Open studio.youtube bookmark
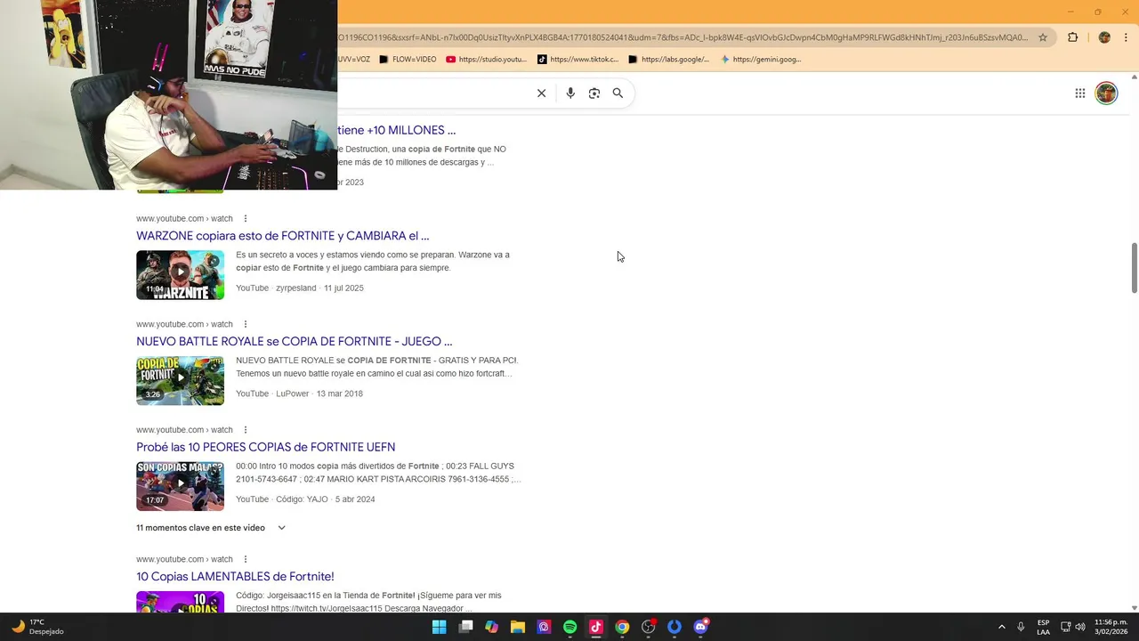Viewport: 1139px width, 641px height. 487,60
